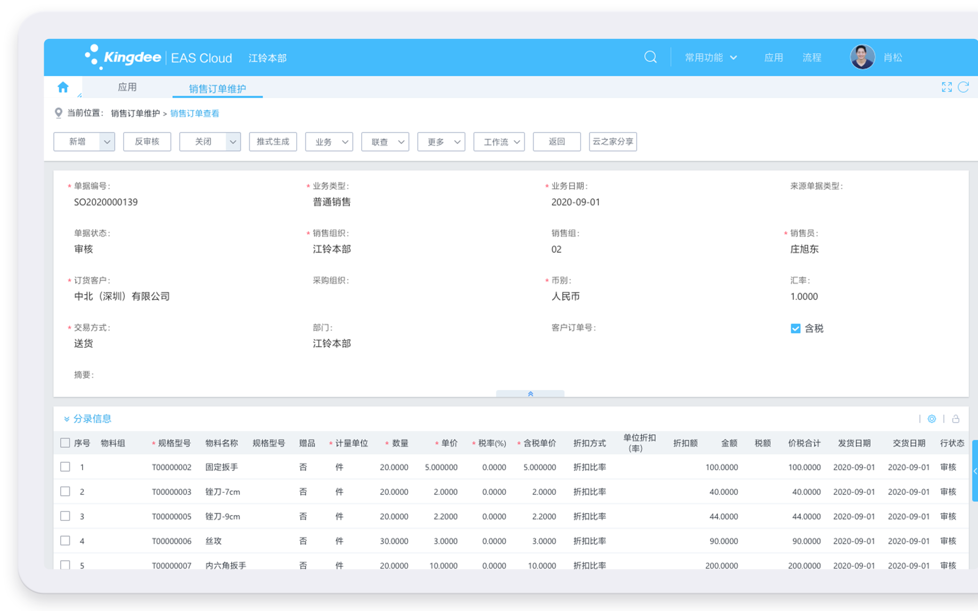Click the user avatar for 肖松
The height and width of the screenshot is (611, 978).
coord(862,57)
